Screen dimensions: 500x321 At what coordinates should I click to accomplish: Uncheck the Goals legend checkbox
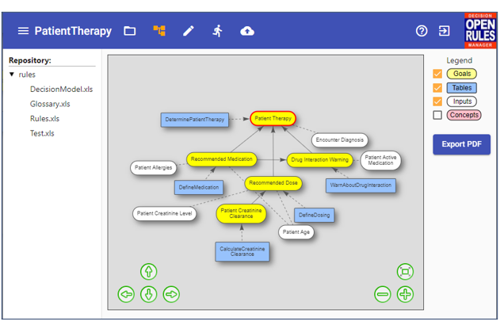click(x=438, y=74)
